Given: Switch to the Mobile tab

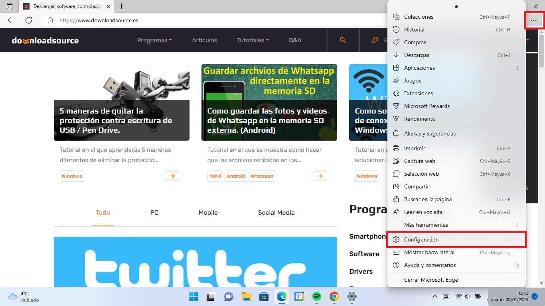Looking at the screenshot, I should pyautogui.click(x=208, y=213).
